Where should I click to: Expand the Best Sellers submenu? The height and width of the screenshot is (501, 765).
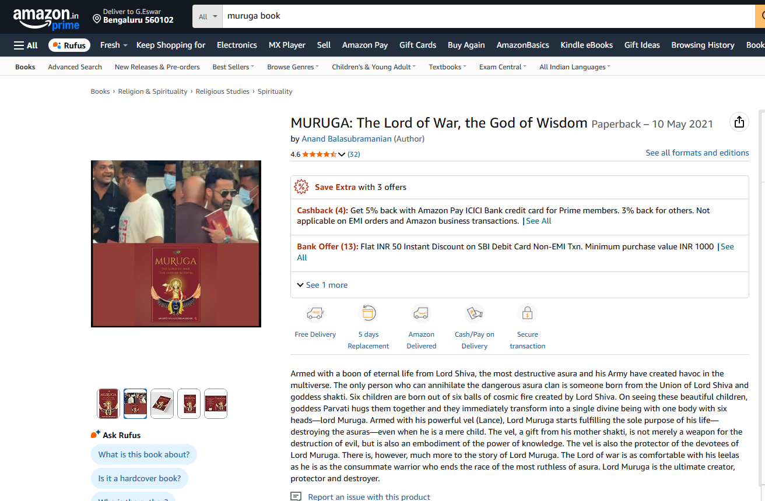coord(233,67)
